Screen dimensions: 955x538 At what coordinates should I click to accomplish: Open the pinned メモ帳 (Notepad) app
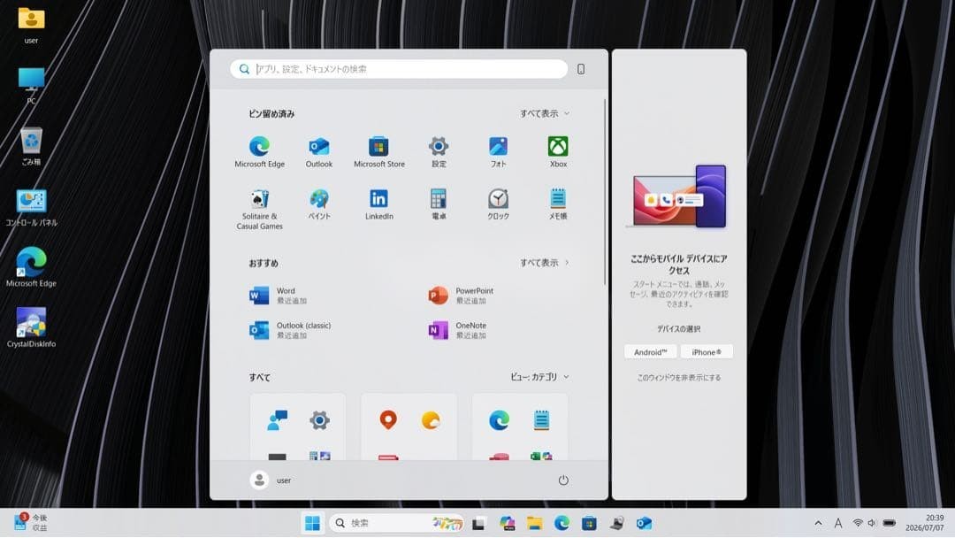[x=558, y=204]
